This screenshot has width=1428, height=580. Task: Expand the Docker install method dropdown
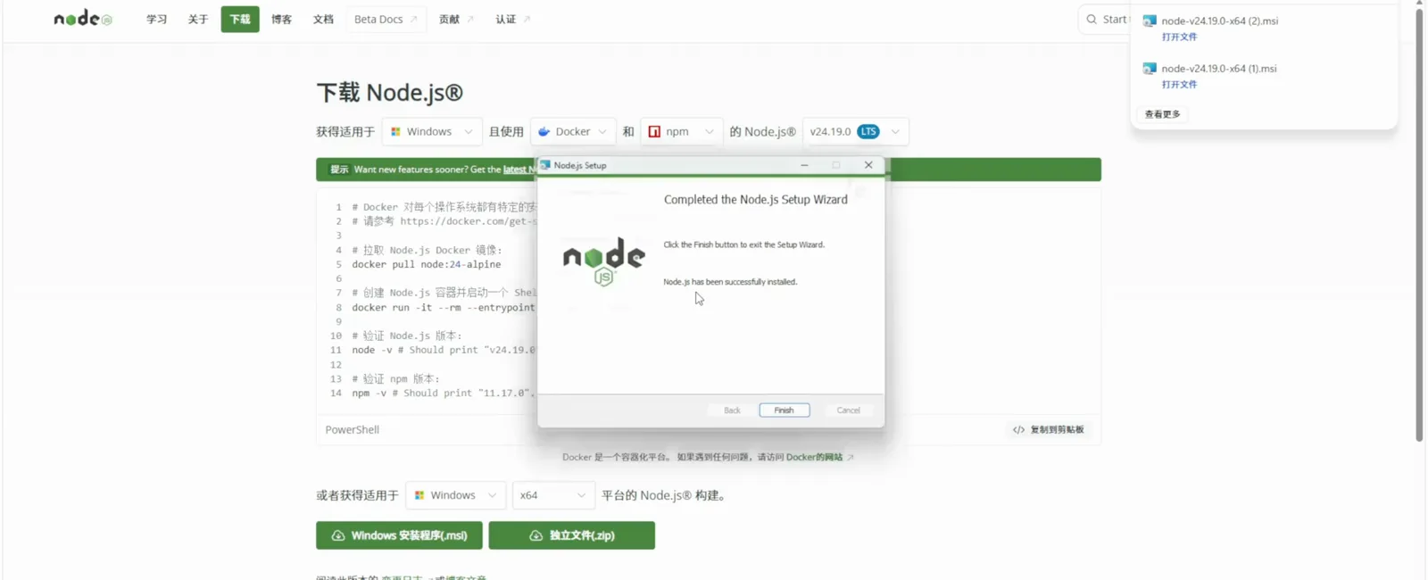pos(573,131)
